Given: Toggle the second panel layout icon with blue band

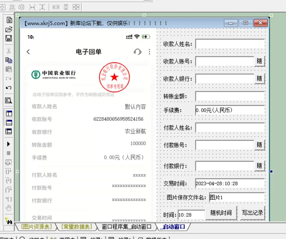Looking at the screenshot, I should tap(9, 122).
